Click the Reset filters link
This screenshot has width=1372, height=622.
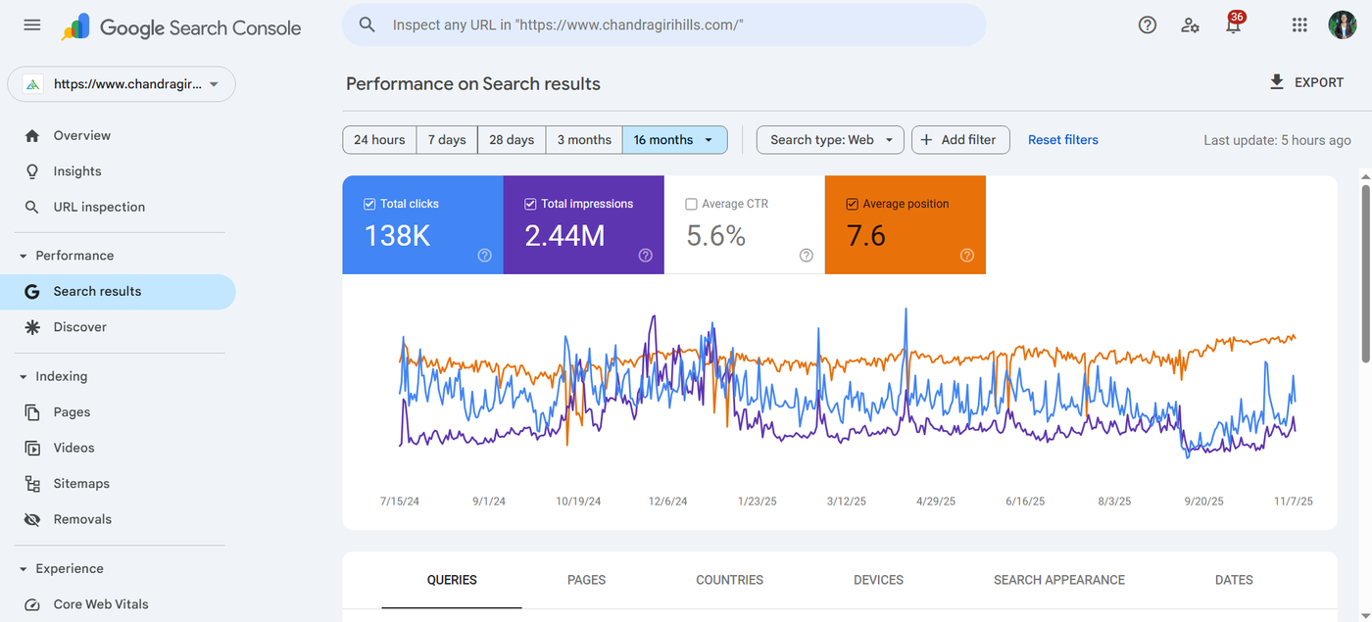1063,140
